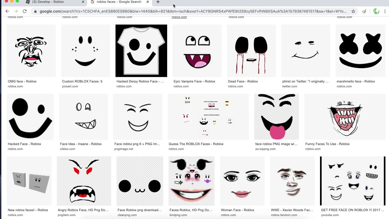Image resolution: width=389 pixels, height=219 pixels.
Task: Open the kindpng Faces Roblox thumbnail
Action: click(x=191, y=181)
